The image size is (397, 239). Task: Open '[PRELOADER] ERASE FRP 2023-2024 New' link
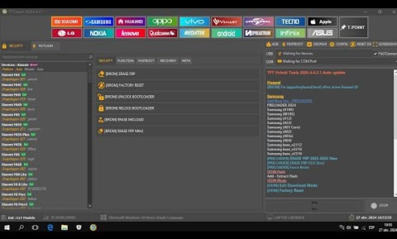(x=302, y=159)
